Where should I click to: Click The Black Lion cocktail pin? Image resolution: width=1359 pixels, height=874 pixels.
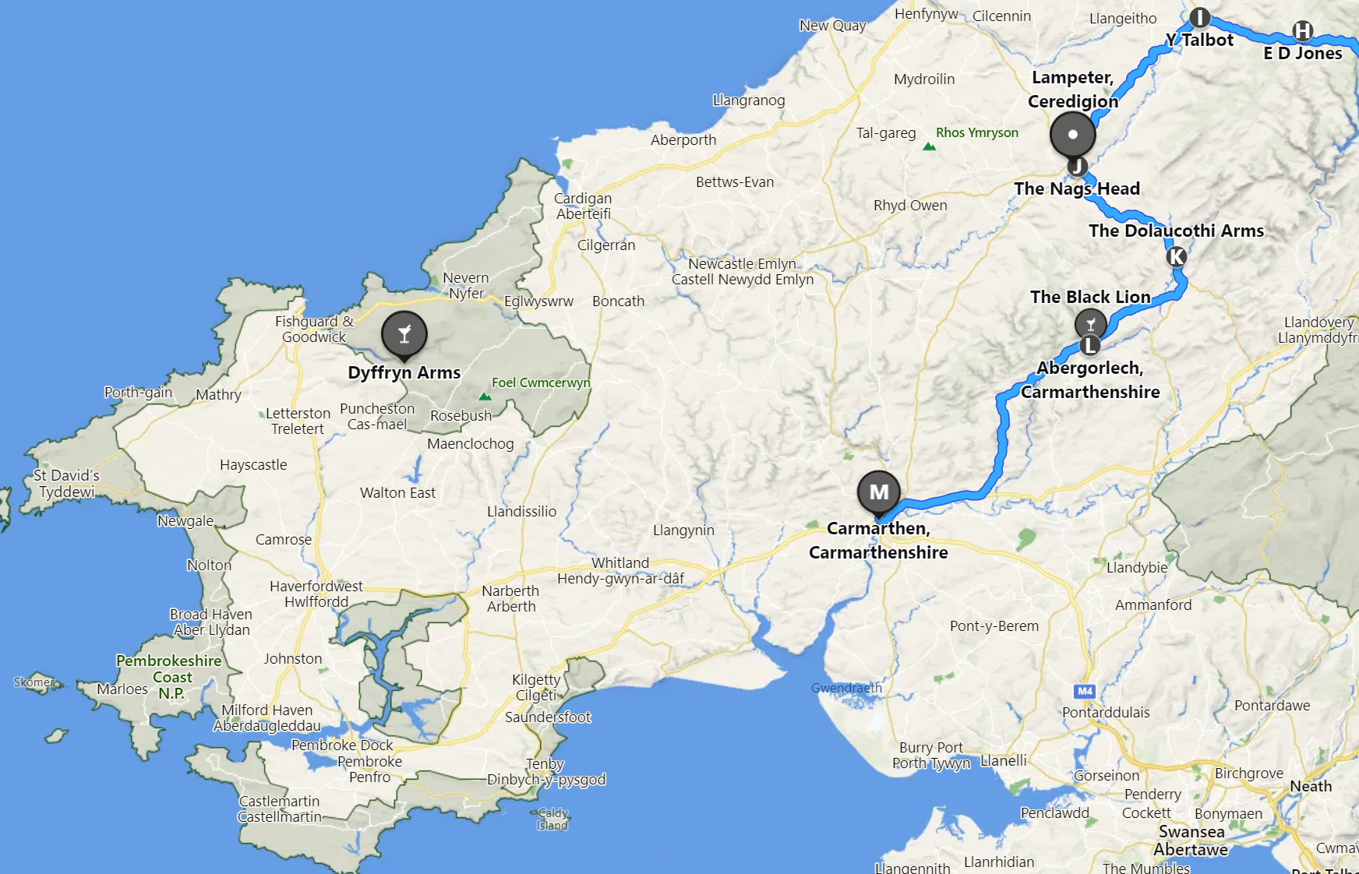point(1091,323)
